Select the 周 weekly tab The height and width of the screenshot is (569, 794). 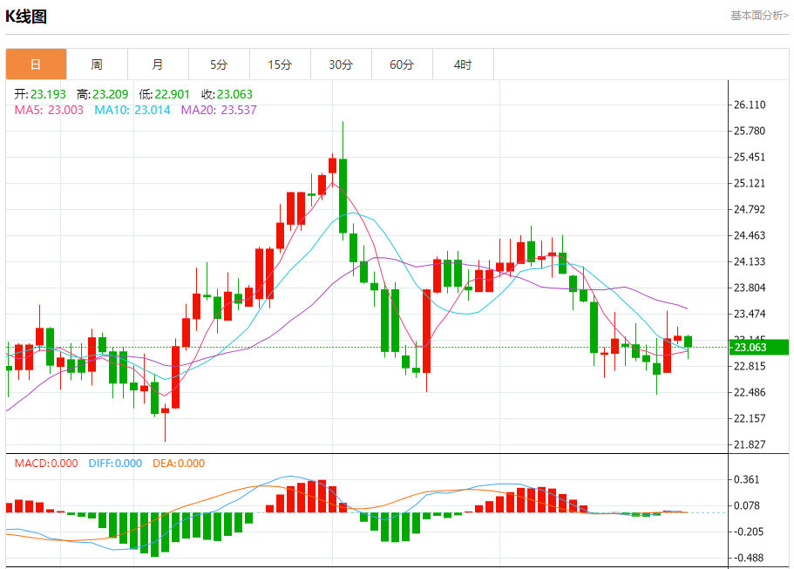97,64
